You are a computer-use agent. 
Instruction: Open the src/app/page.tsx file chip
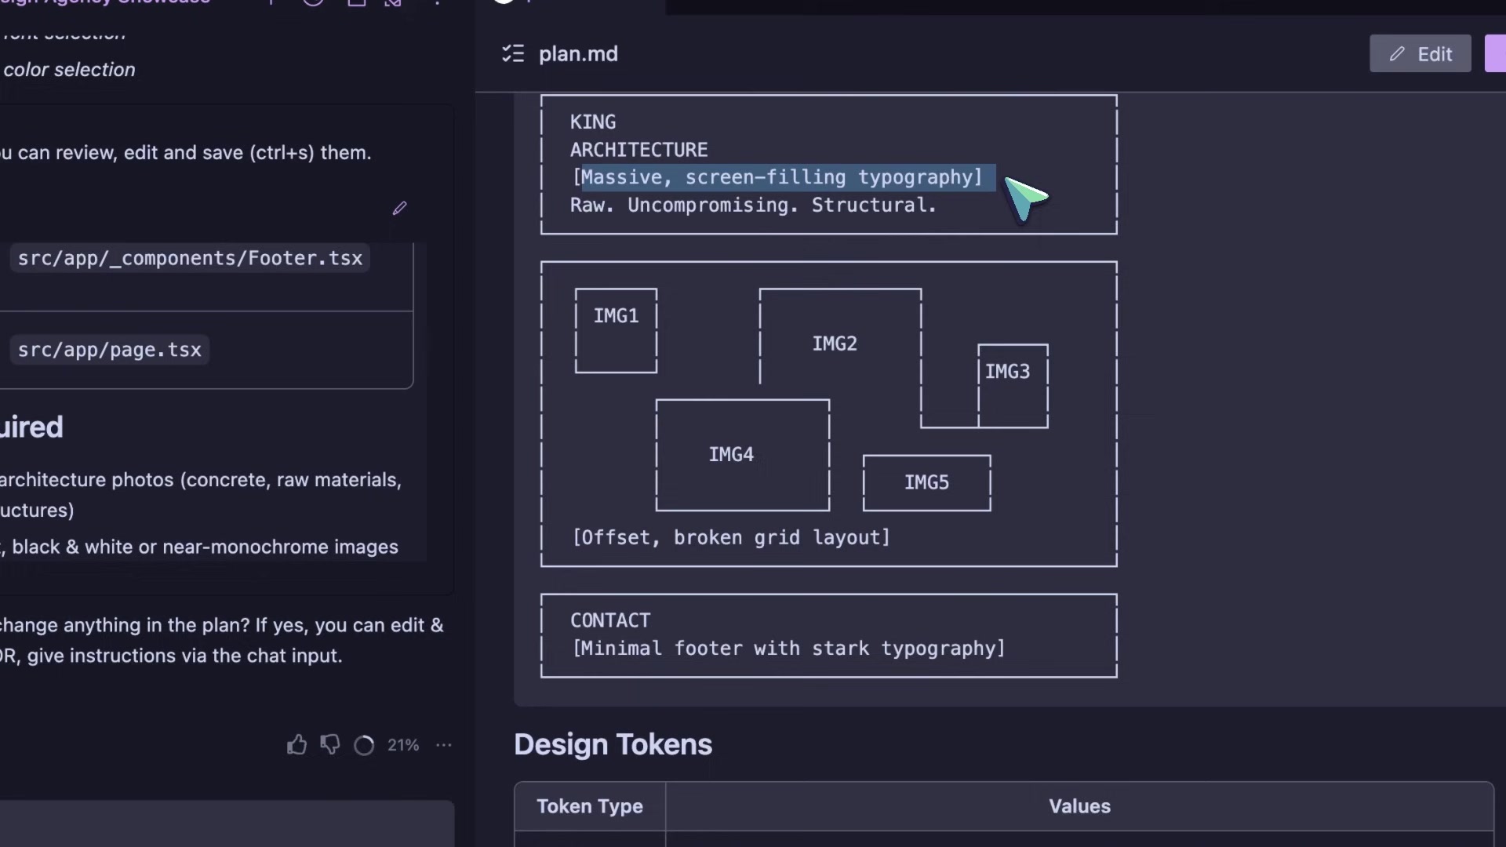(110, 350)
